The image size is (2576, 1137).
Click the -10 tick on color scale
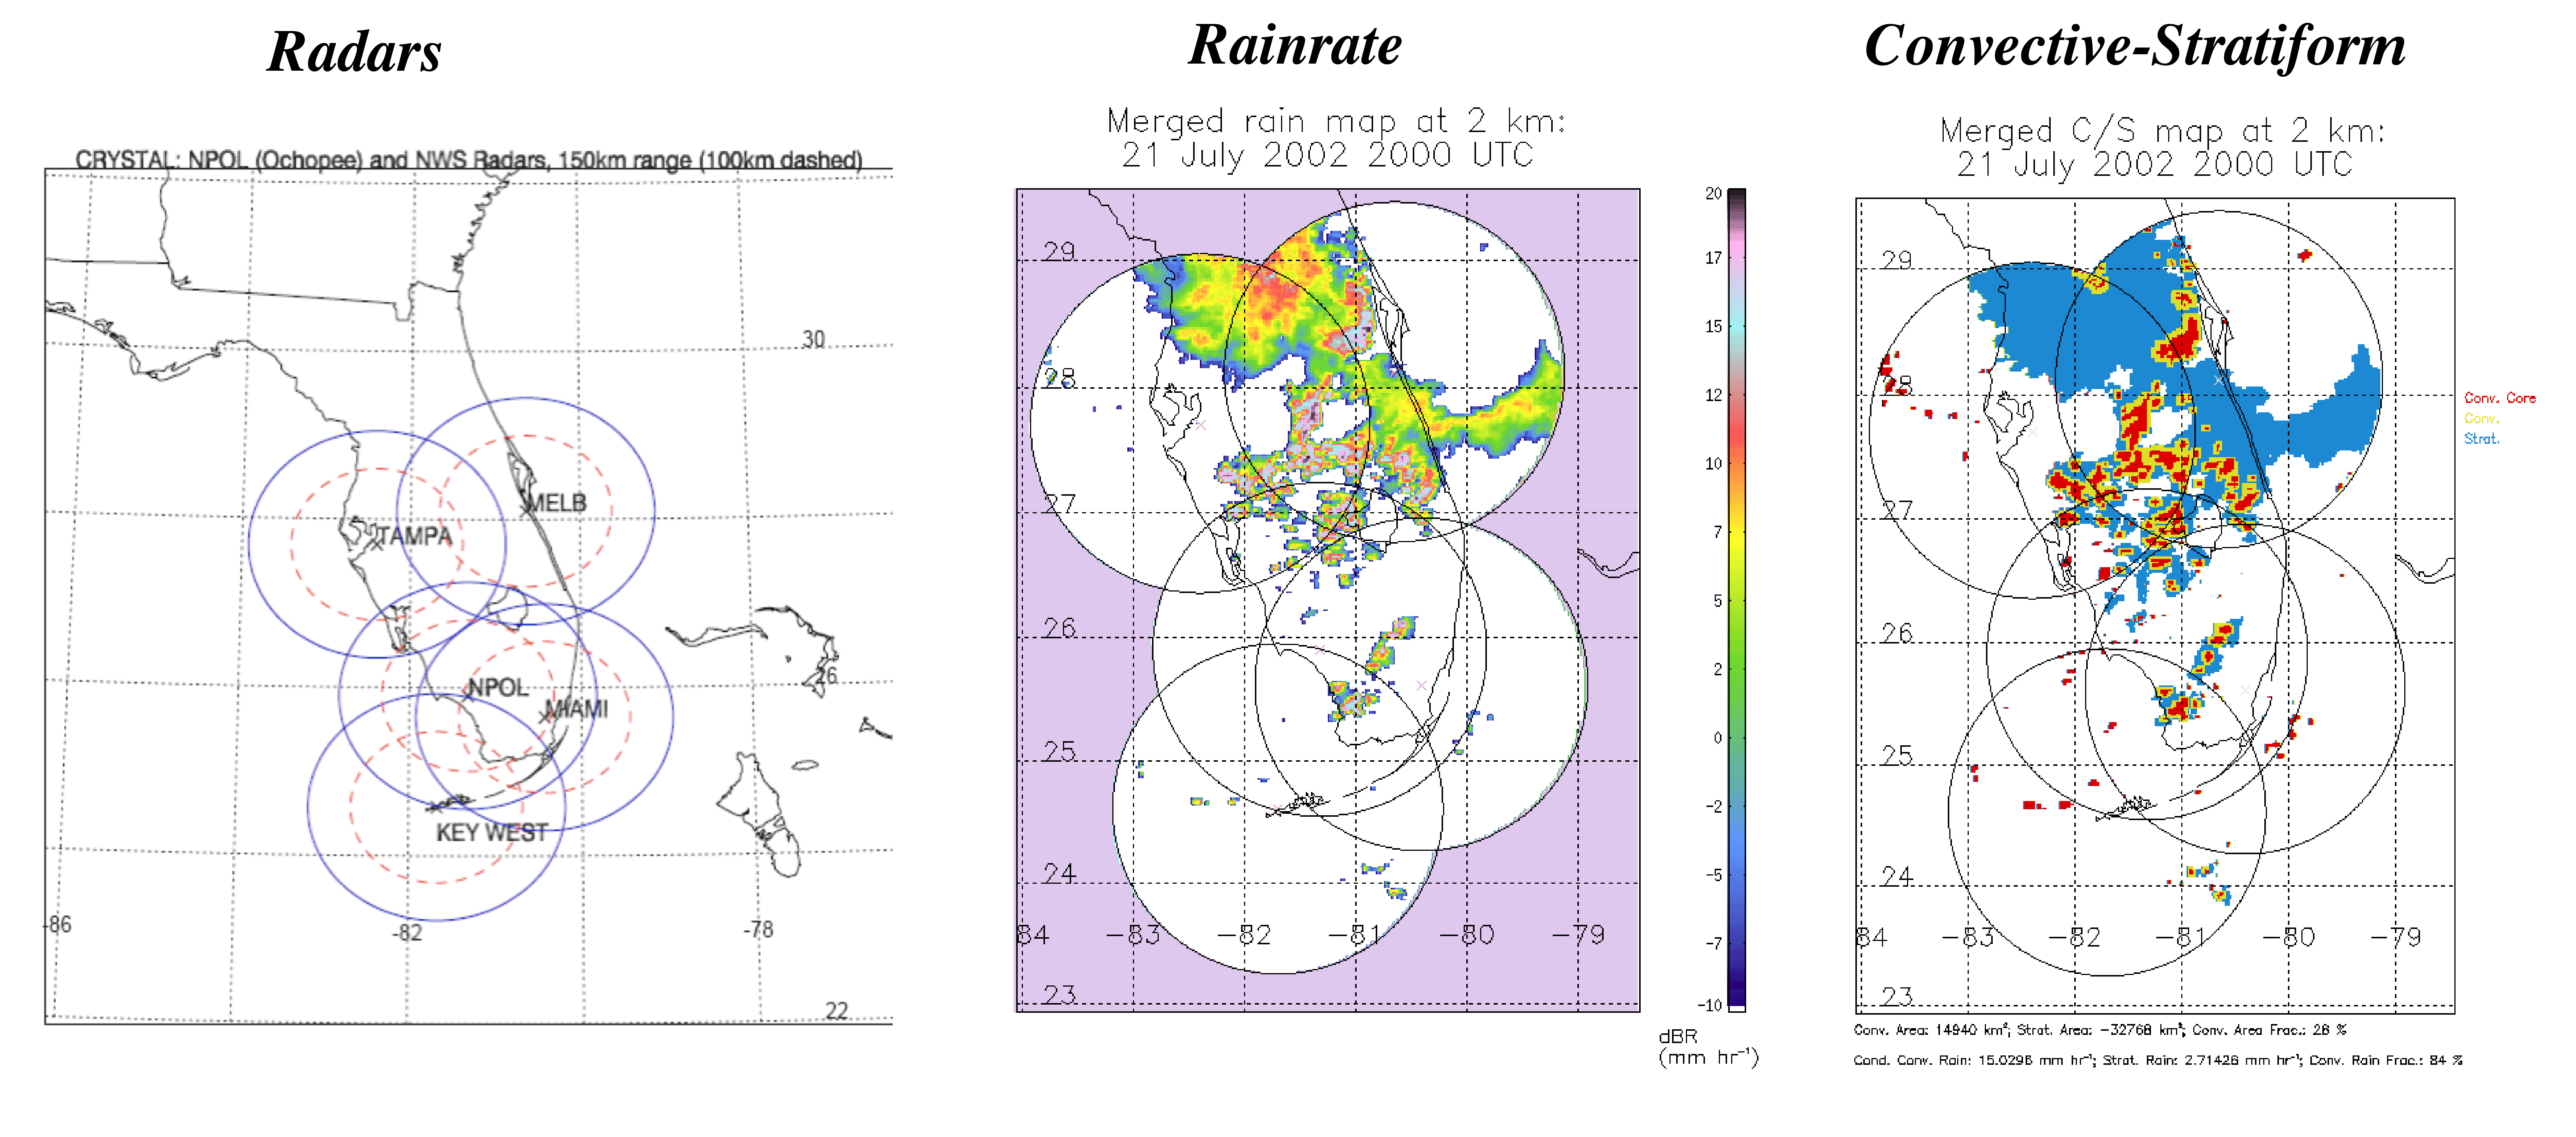[x=1709, y=1005]
